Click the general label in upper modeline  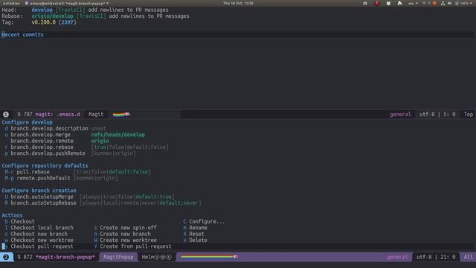(400, 114)
